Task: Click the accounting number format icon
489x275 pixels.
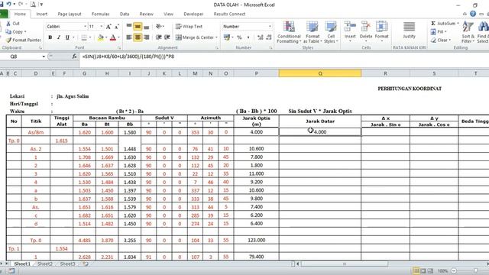Action: click(227, 37)
